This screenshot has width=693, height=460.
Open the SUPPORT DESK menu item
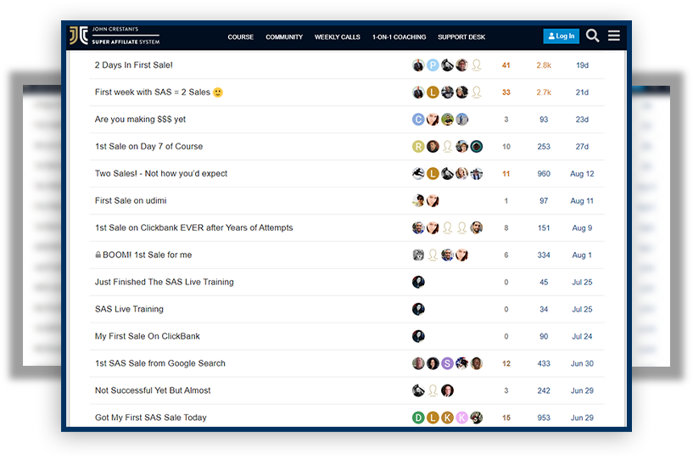pyautogui.click(x=461, y=37)
